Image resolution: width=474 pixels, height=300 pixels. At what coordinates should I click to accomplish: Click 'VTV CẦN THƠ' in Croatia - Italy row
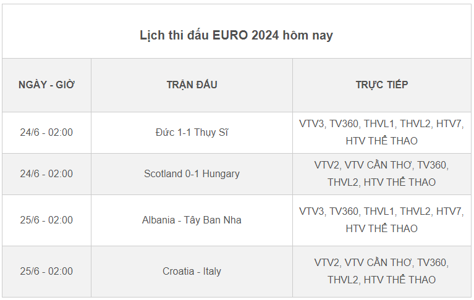(x=378, y=263)
